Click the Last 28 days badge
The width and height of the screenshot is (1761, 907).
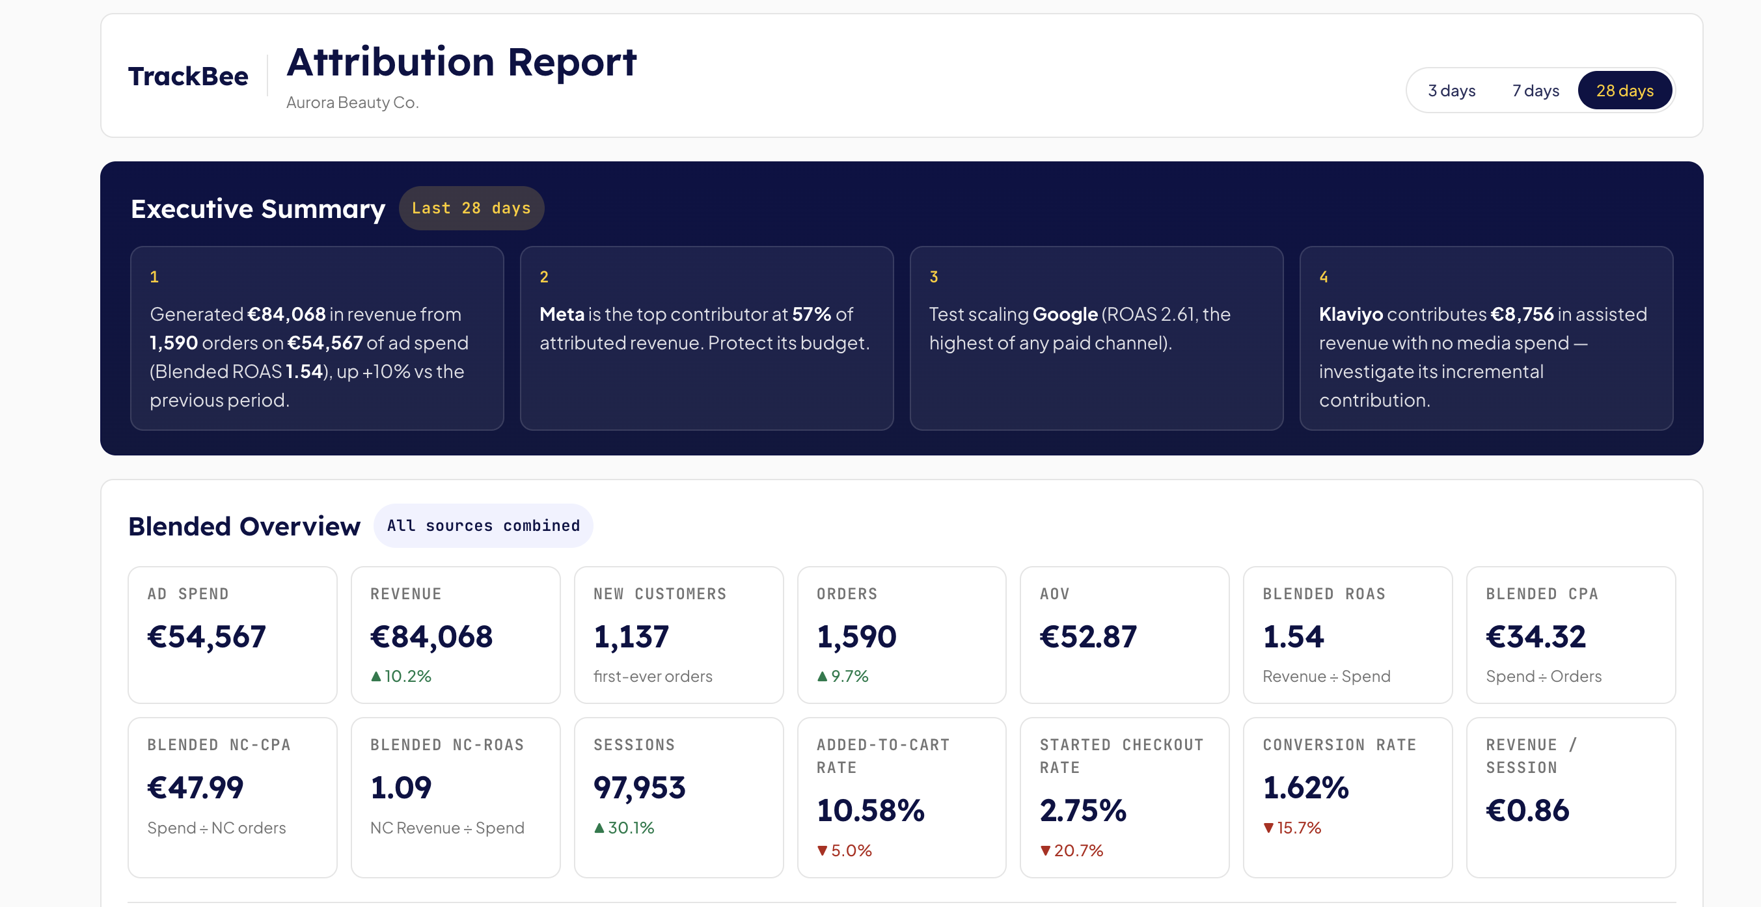(x=471, y=208)
